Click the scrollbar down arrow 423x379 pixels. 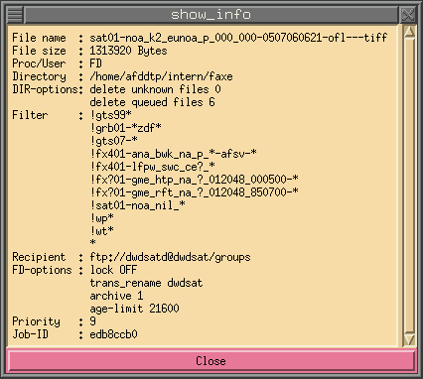[x=409, y=340]
